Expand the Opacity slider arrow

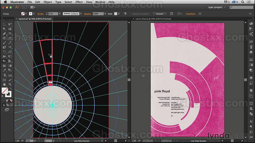pos(105,14)
